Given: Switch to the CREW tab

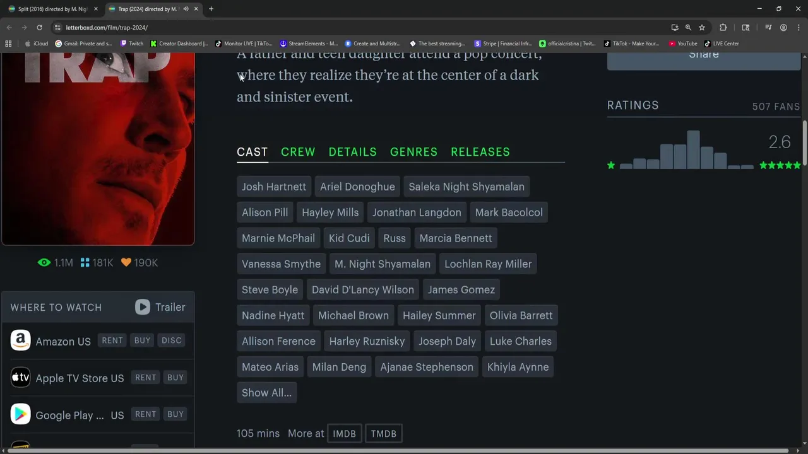Looking at the screenshot, I should 298,152.
